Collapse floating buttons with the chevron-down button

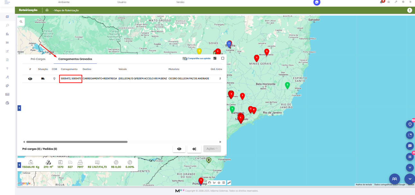coord(410,179)
